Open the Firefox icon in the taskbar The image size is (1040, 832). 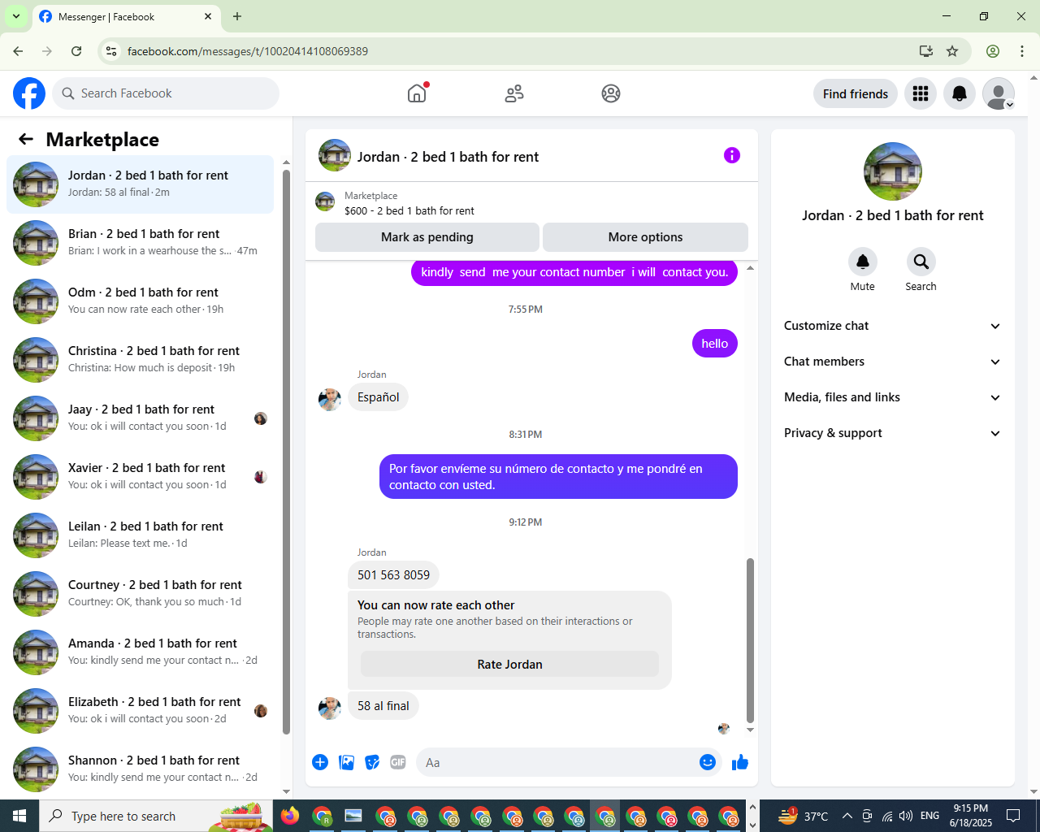click(x=290, y=816)
